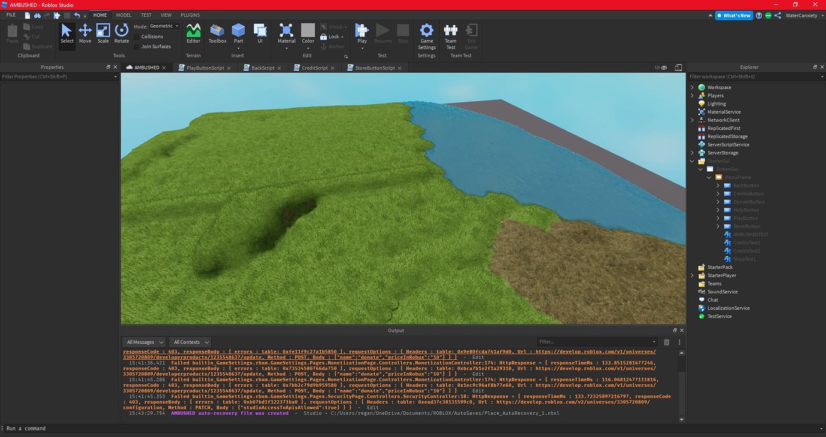The width and height of the screenshot is (826, 437).
Task: Open the All Messages dropdown
Action: click(x=144, y=342)
